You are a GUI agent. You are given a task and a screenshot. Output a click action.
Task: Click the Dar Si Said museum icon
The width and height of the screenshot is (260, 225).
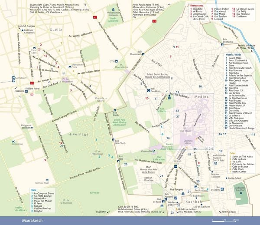(x=216, y=163)
